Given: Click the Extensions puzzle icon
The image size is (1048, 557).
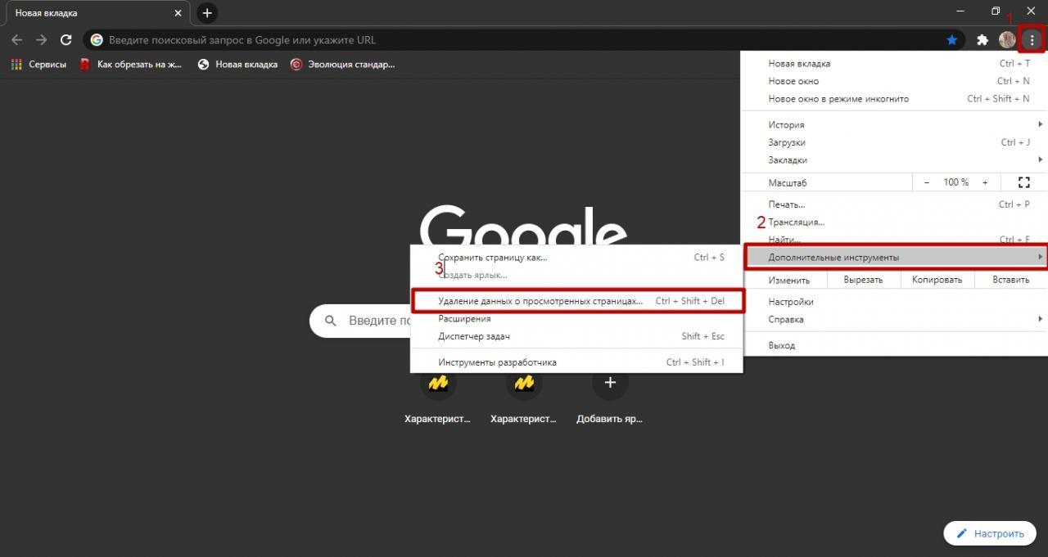Looking at the screenshot, I should (x=982, y=40).
